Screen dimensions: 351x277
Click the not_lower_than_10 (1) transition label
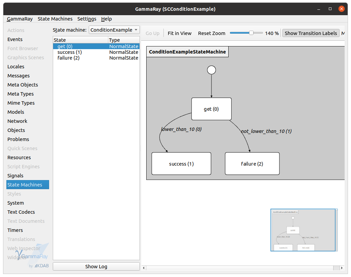(x=266, y=131)
